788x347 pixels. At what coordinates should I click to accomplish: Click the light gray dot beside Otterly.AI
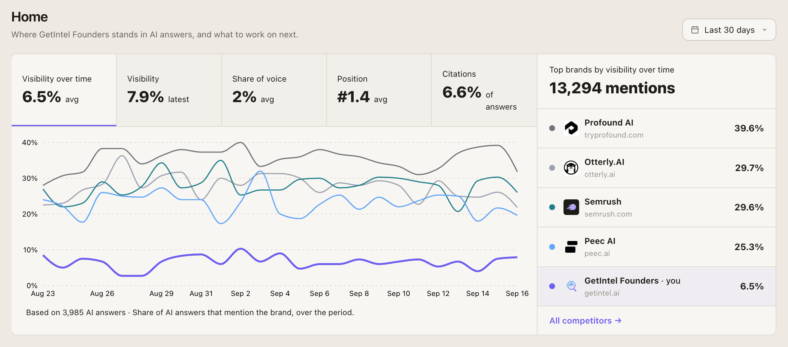click(552, 168)
